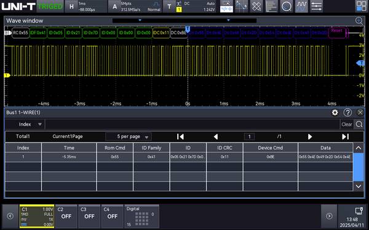Select the Device Cmd column header
This screenshot has height=230, width=369.
(x=271, y=148)
